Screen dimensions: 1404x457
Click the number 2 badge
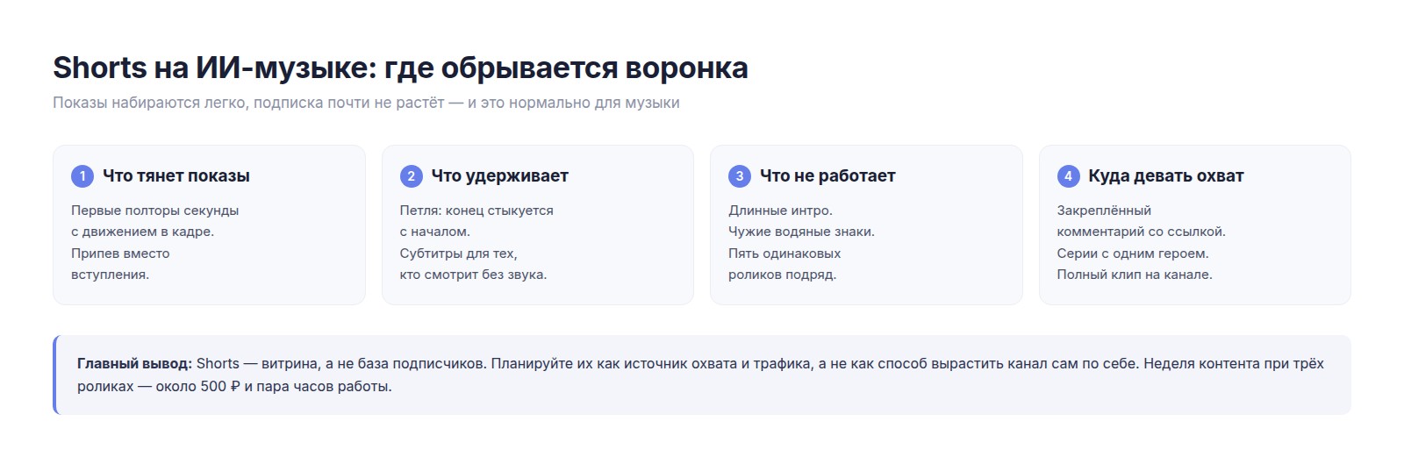(411, 176)
